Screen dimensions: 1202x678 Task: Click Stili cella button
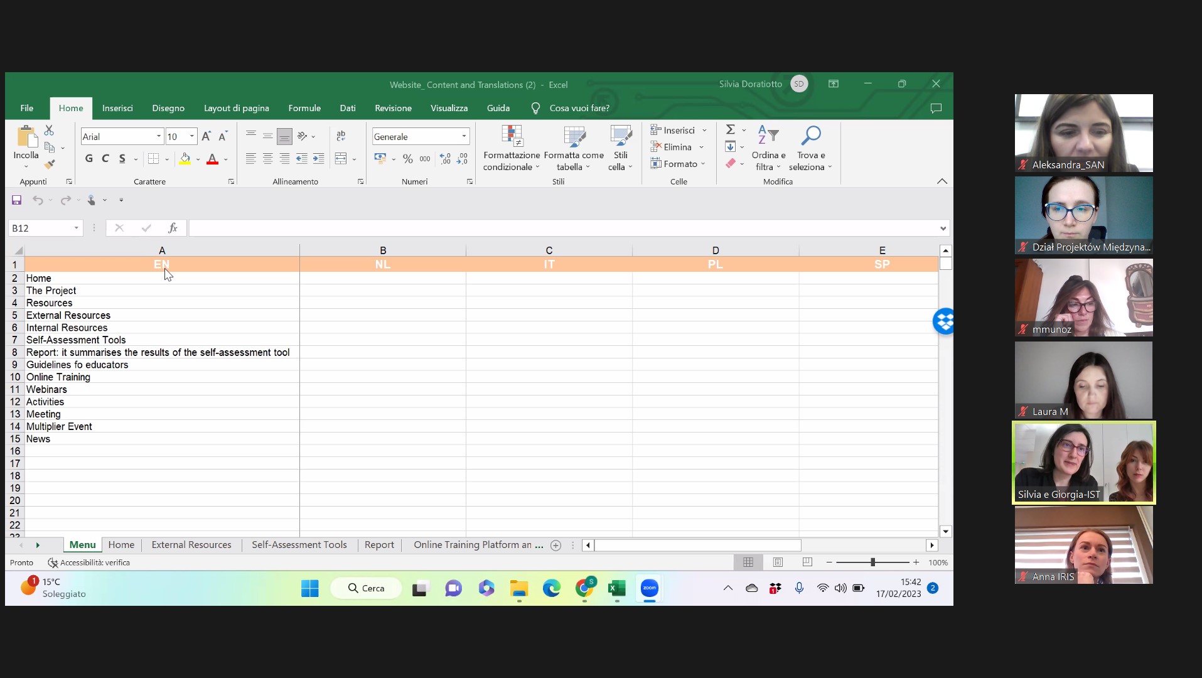[621, 148]
